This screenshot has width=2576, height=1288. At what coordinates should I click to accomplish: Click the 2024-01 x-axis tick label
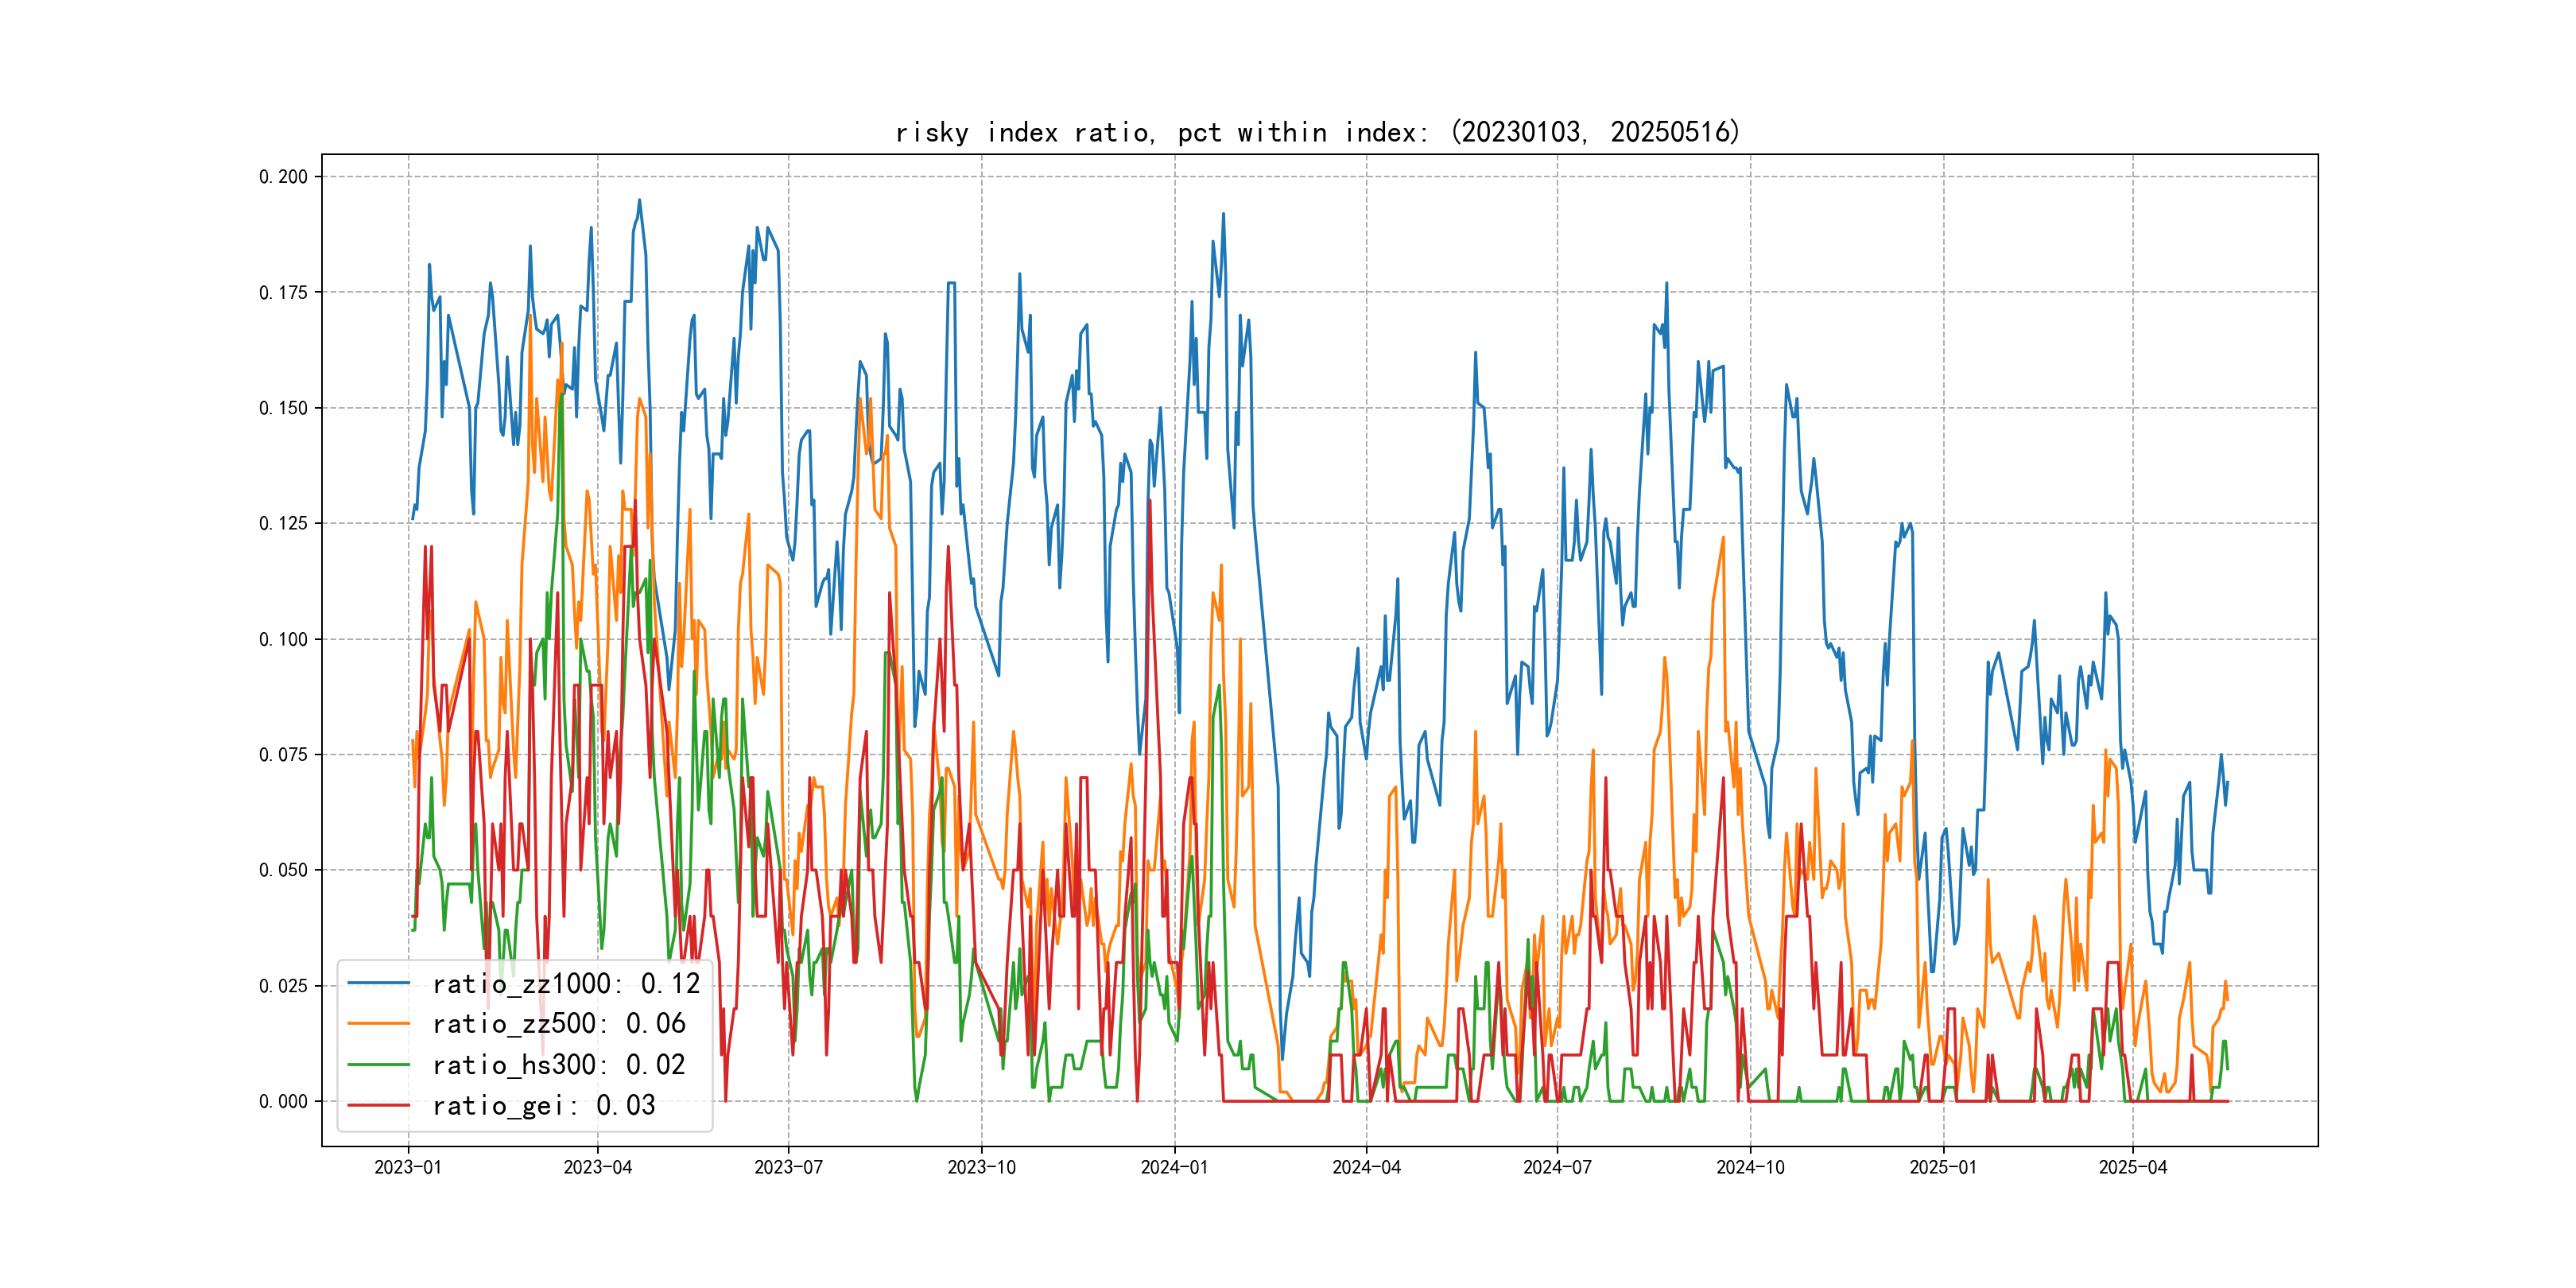(1174, 1167)
